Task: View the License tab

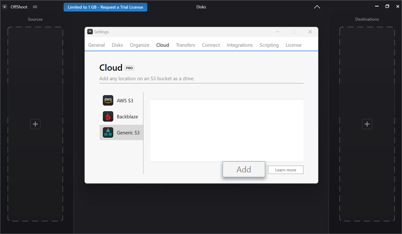Action: click(x=293, y=45)
